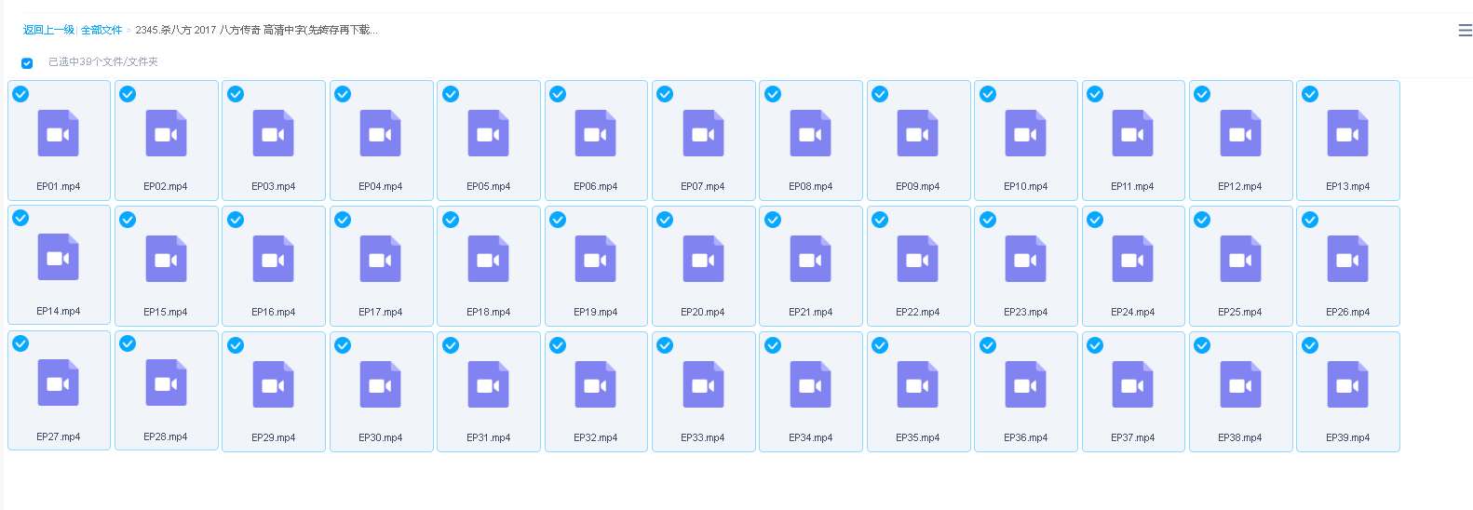Deselect the EP05.mp4 checkmark
The width and height of the screenshot is (1473, 510).
pyautogui.click(x=451, y=94)
